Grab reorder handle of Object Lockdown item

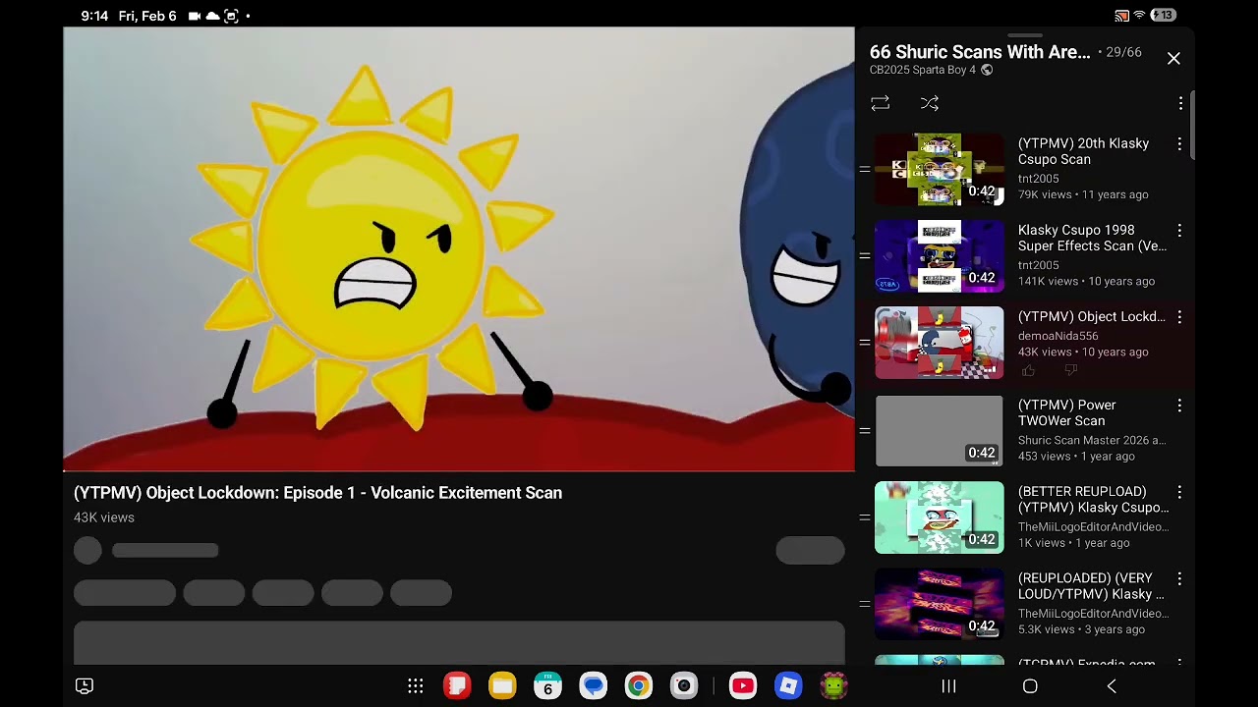(864, 343)
